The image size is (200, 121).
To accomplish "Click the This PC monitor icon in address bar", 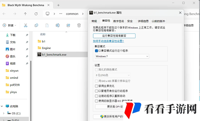I will 47,14.
